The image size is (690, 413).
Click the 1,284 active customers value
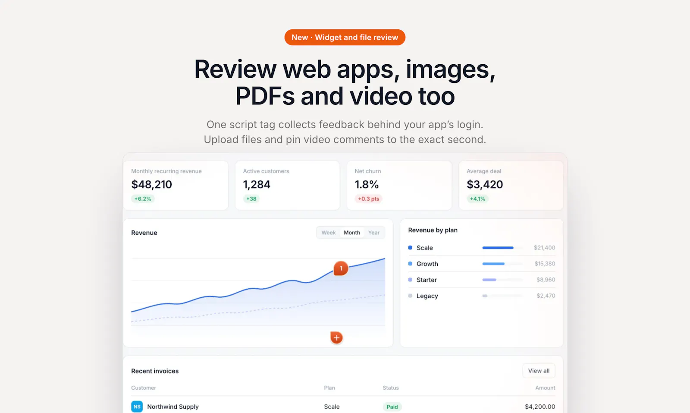(x=257, y=185)
